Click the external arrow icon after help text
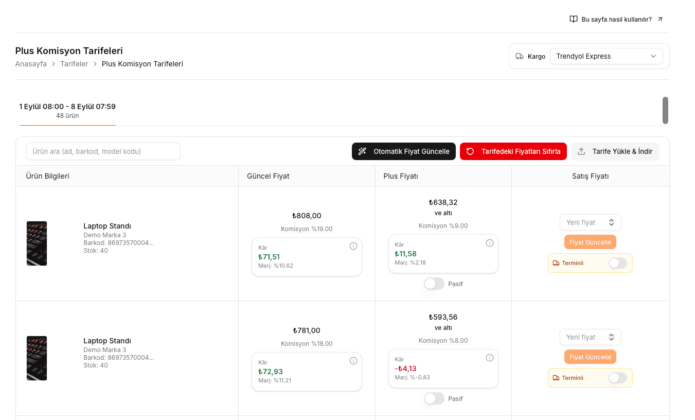 pyautogui.click(x=660, y=19)
